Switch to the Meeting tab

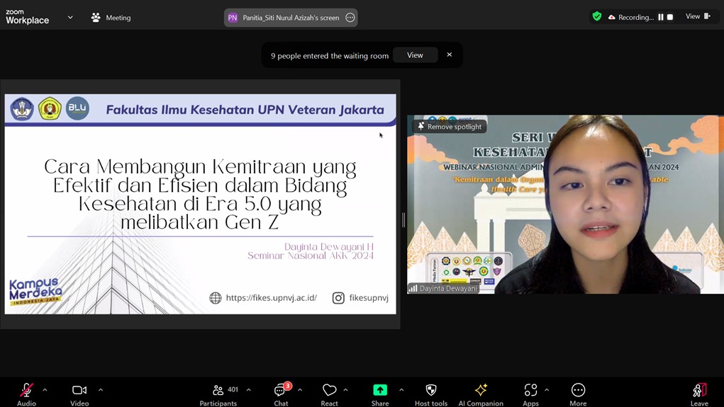(x=111, y=18)
